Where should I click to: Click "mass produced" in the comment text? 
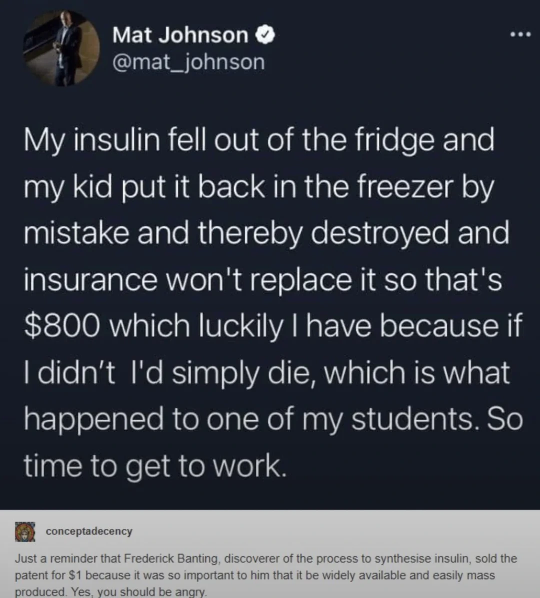pyautogui.click(x=480, y=575)
